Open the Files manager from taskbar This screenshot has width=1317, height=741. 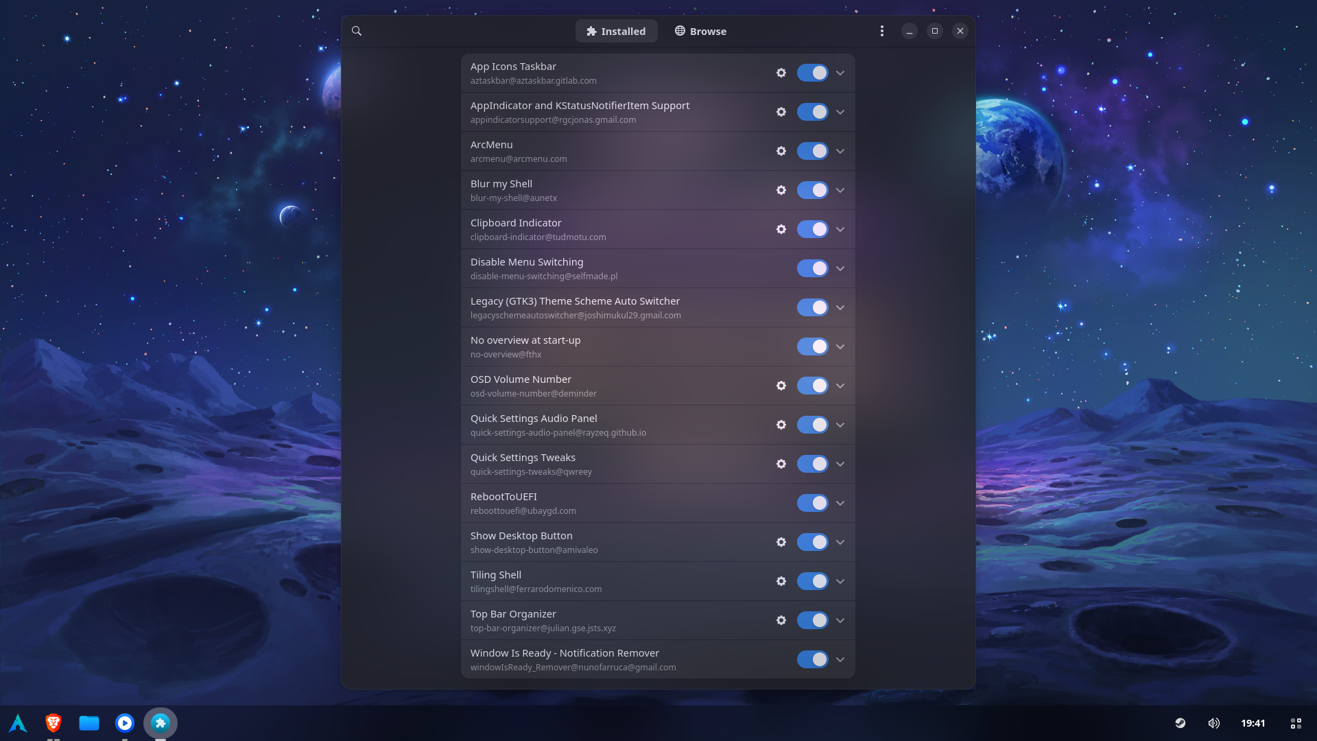coord(89,723)
